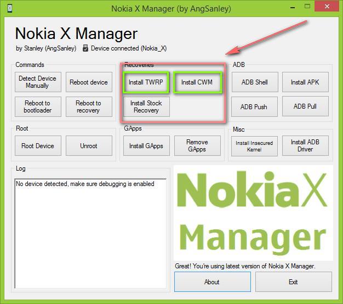Image resolution: width=343 pixels, height=304 pixels.
Task: Click inside the Log text box
Action: [90, 233]
